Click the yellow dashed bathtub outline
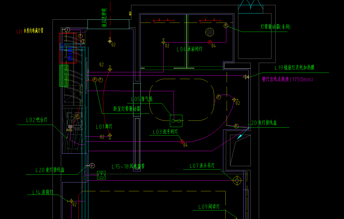The image size is (344, 219). pyautogui.click(x=182, y=100)
